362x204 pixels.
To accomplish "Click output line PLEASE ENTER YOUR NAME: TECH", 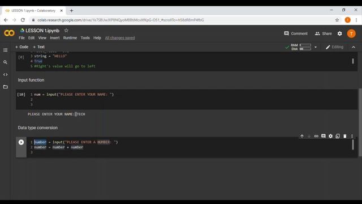I will (x=57, y=114).
